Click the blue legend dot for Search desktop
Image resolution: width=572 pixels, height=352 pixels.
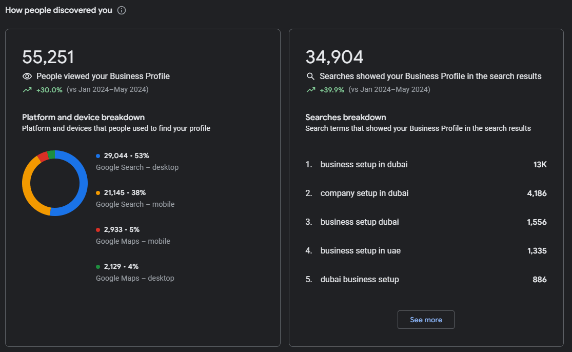coord(98,155)
